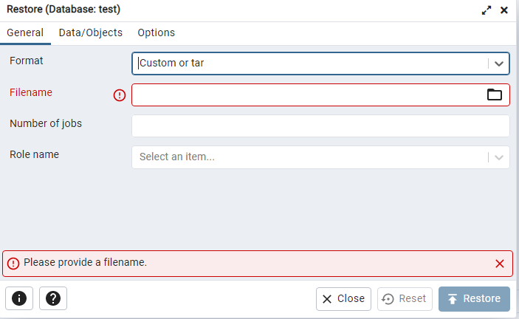Open help with the question mark icon
The image size is (519, 319).
click(53, 298)
